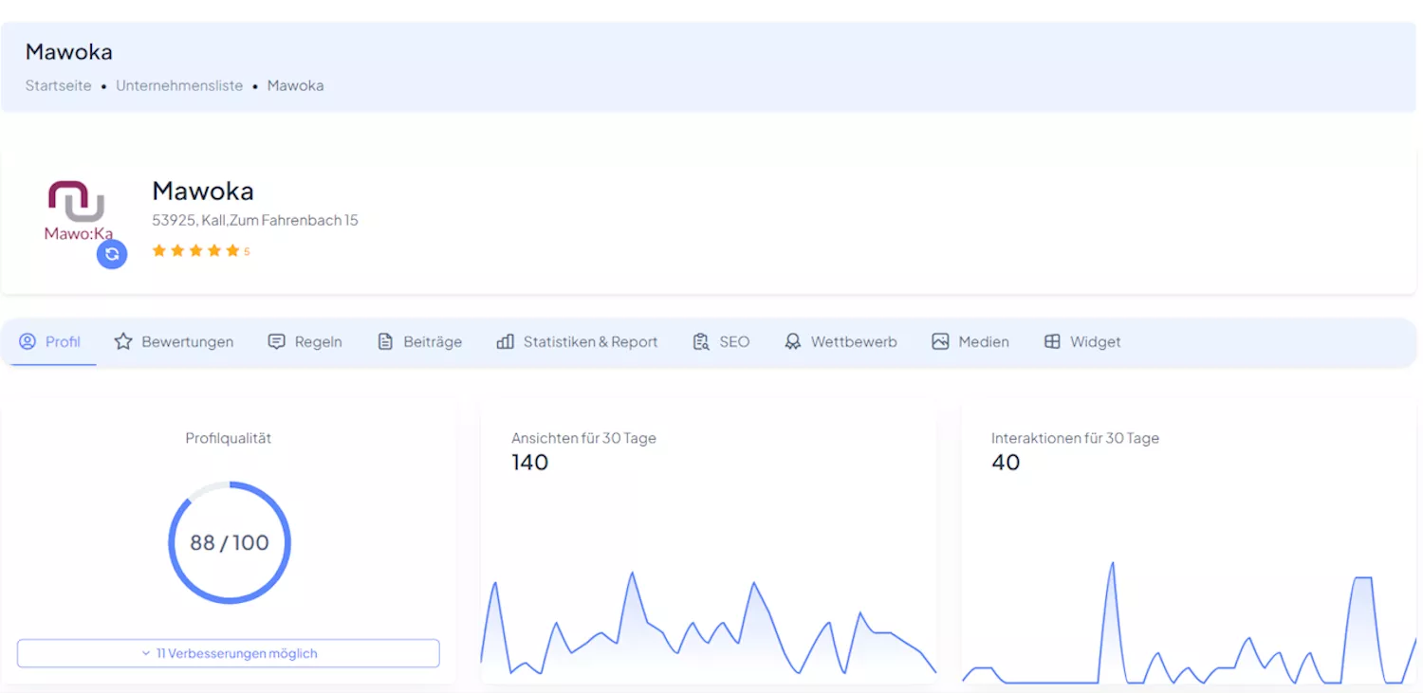Open Unternehmensliste from the breadcrumb
This screenshot has height=693, width=1423.
[x=179, y=85]
